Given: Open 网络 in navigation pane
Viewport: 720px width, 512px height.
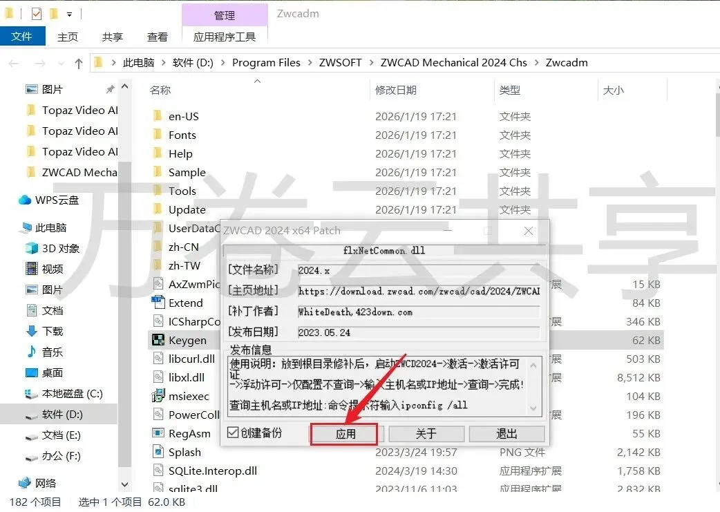Looking at the screenshot, I should point(46,483).
